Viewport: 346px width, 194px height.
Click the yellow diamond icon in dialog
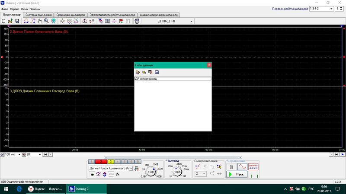coord(144,72)
